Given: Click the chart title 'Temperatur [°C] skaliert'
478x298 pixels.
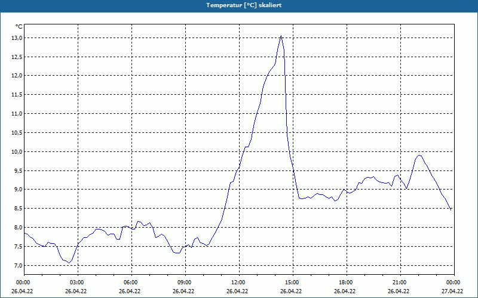Looking at the screenshot, I should [244, 5].
